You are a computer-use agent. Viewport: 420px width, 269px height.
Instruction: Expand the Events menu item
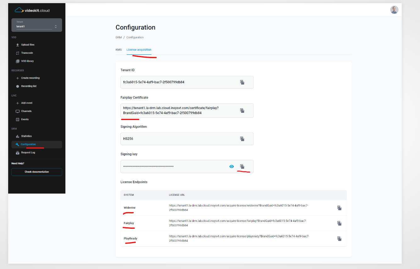[25, 119]
